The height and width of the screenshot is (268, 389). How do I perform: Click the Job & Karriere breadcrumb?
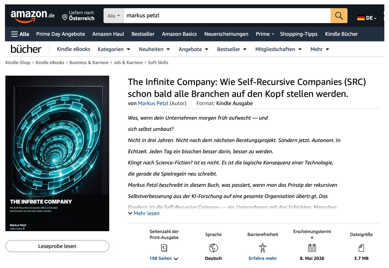click(x=128, y=63)
